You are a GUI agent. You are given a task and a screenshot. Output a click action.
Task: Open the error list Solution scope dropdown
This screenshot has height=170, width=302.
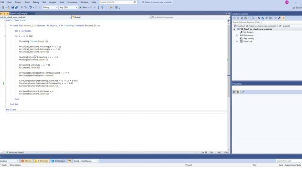click(x=9, y=161)
